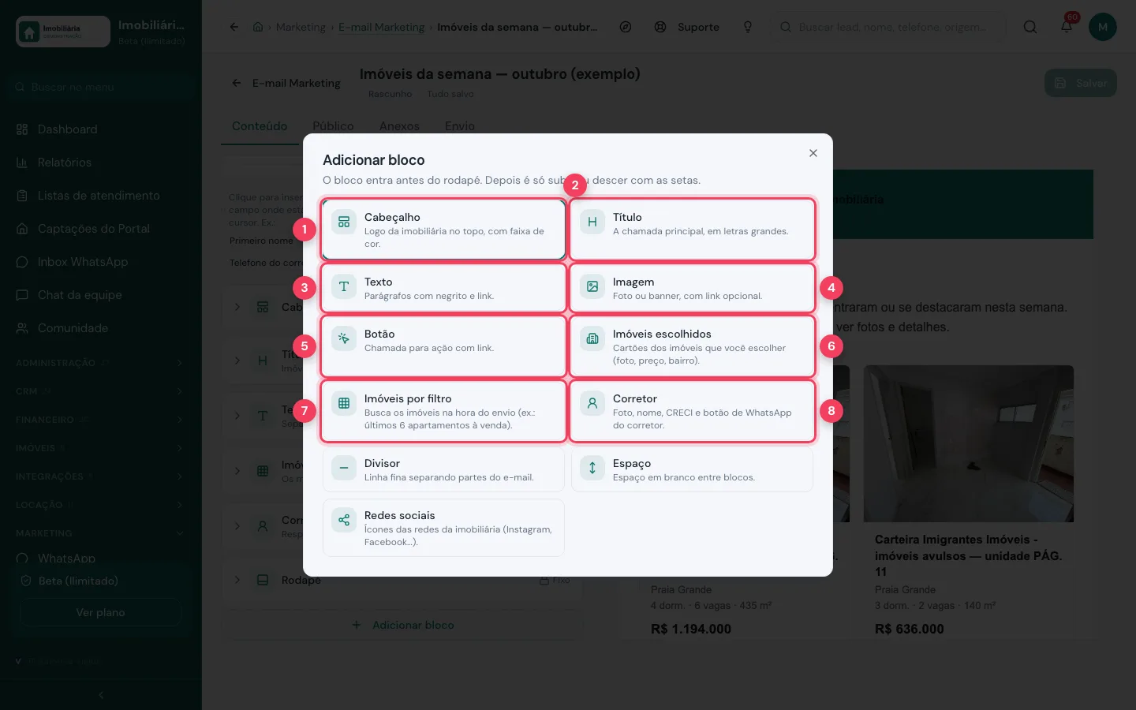
Task: Click the Salvar button
Action: [1081, 83]
